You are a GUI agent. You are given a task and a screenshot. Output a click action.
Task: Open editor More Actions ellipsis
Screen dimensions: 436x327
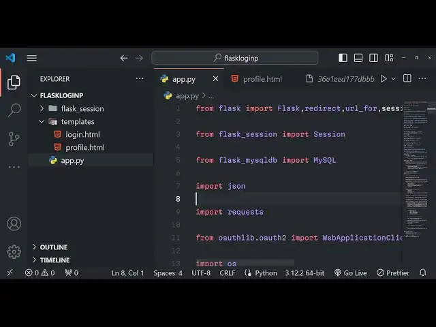(x=422, y=78)
